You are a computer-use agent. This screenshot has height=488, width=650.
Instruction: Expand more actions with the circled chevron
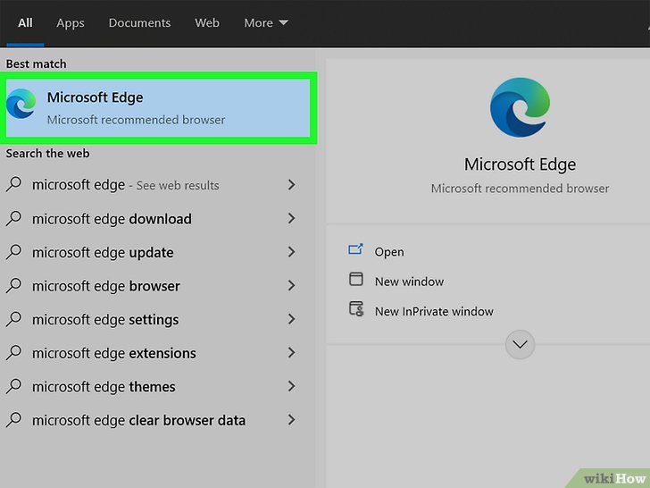point(520,344)
